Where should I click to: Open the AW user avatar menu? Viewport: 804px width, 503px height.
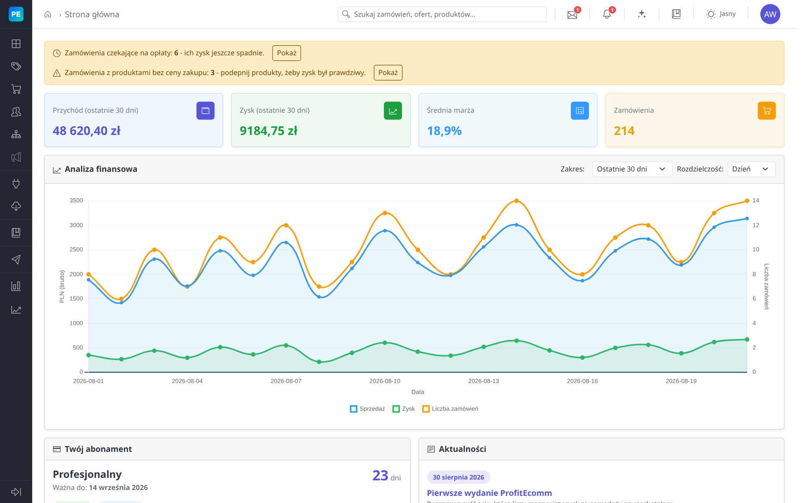pyautogui.click(x=770, y=14)
